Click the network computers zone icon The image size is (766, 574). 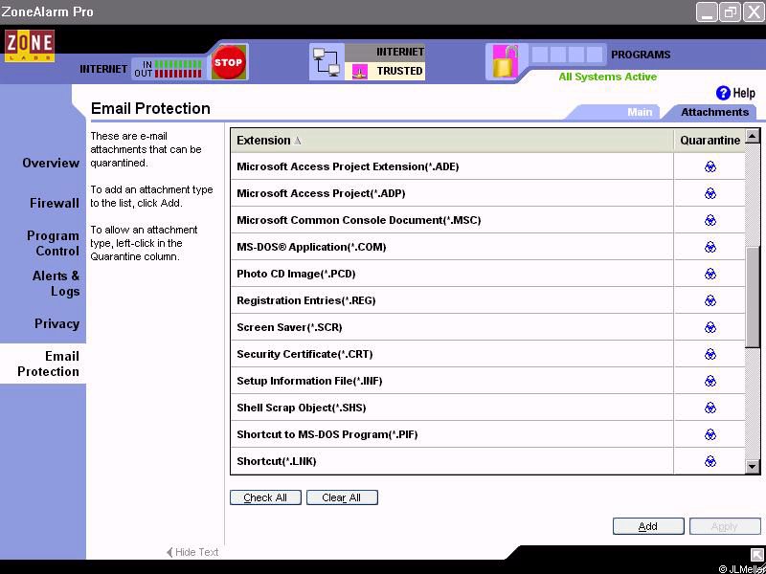[327, 62]
